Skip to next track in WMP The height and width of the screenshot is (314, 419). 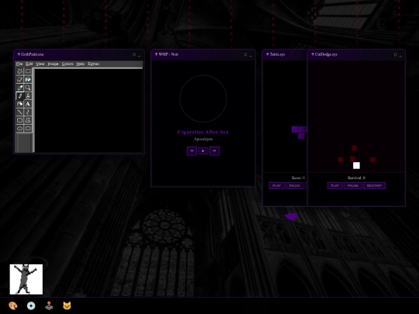(x=215, y=151)
